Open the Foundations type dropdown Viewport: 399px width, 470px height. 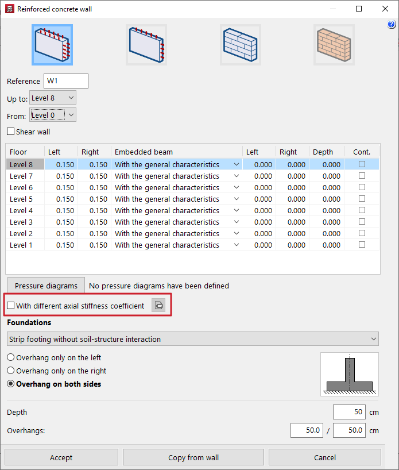(x=192, y=339)
